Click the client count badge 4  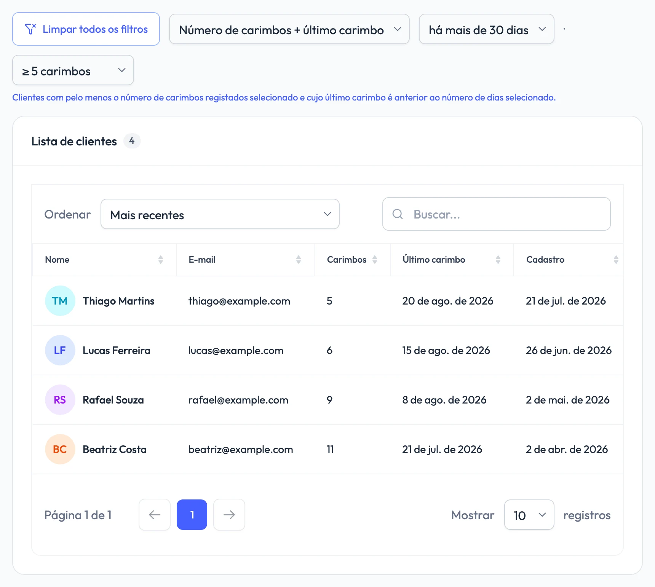pyautogui.click(x=132, y=141)
